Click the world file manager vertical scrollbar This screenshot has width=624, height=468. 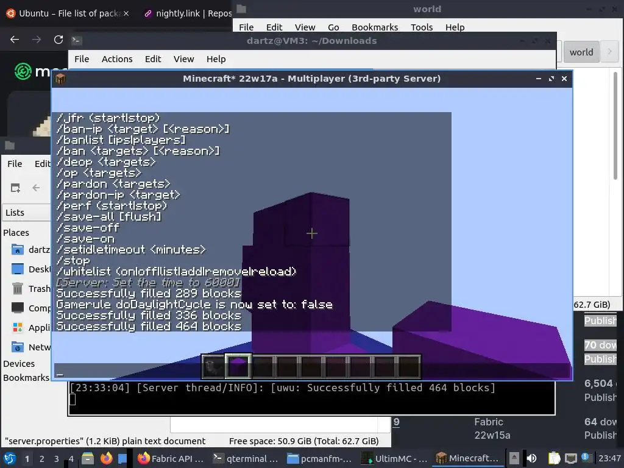pyautogui.click(x=615, y=126)
